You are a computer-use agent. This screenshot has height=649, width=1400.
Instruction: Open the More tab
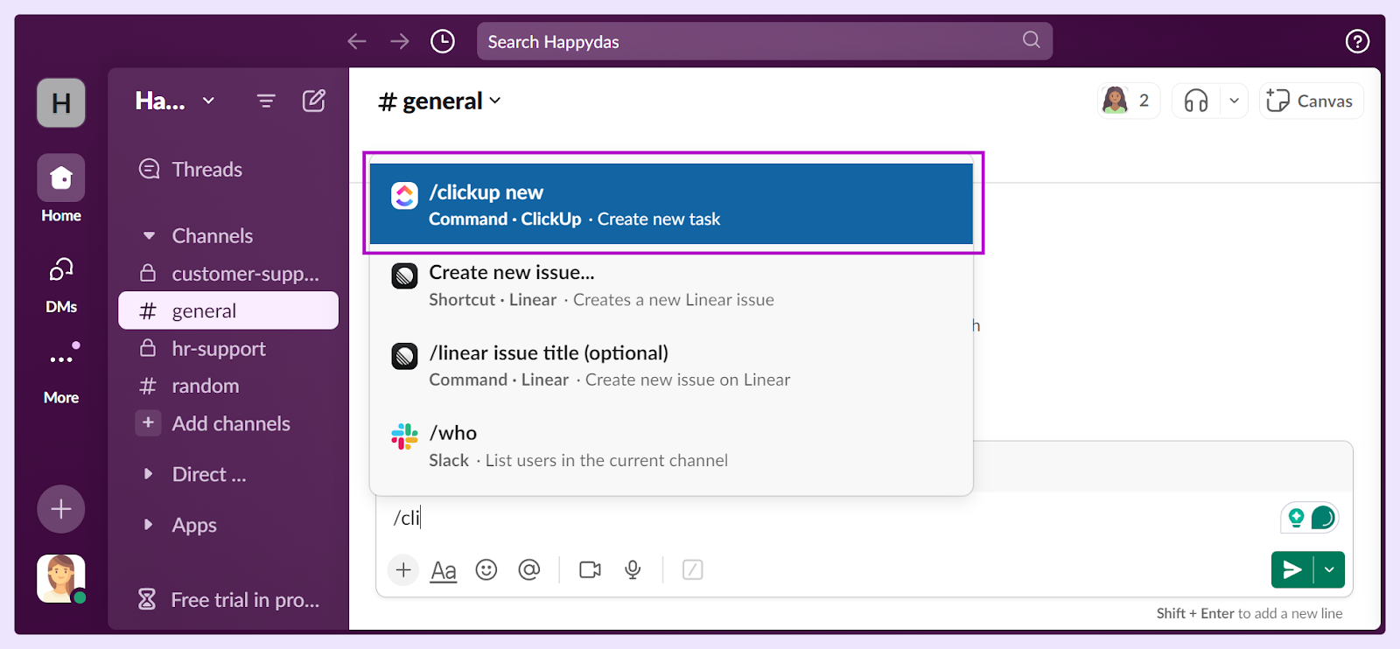61,374
